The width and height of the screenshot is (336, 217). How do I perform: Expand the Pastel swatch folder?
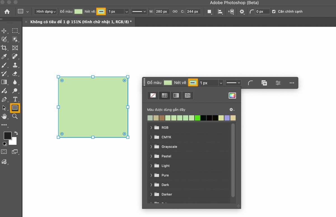point(151,156)
